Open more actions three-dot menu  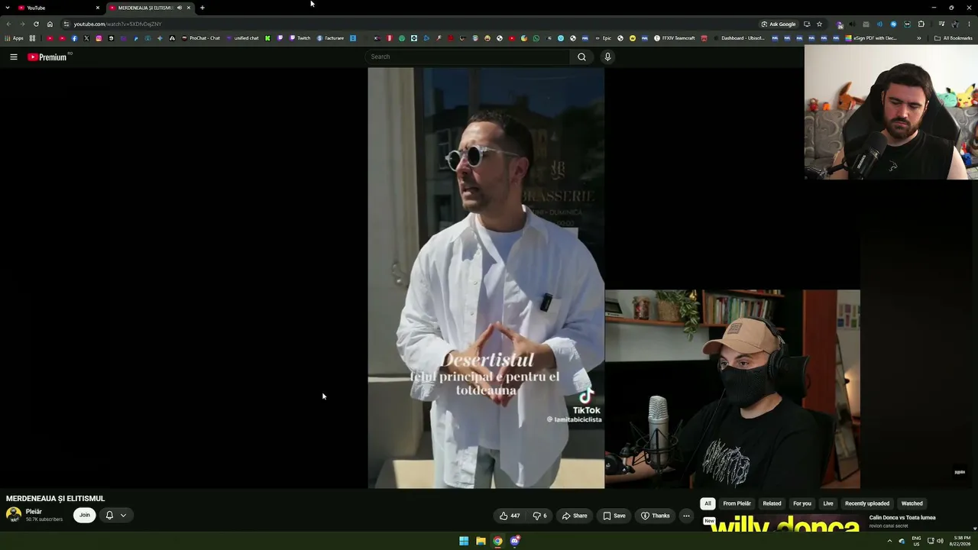(686, 516)
